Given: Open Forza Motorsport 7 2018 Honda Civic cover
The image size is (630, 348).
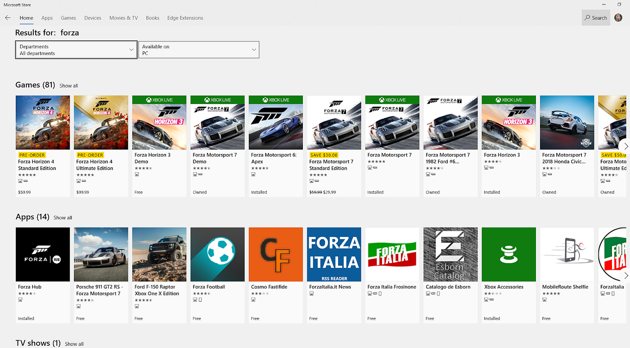Looking at the screenshot, I should [567, 123].
